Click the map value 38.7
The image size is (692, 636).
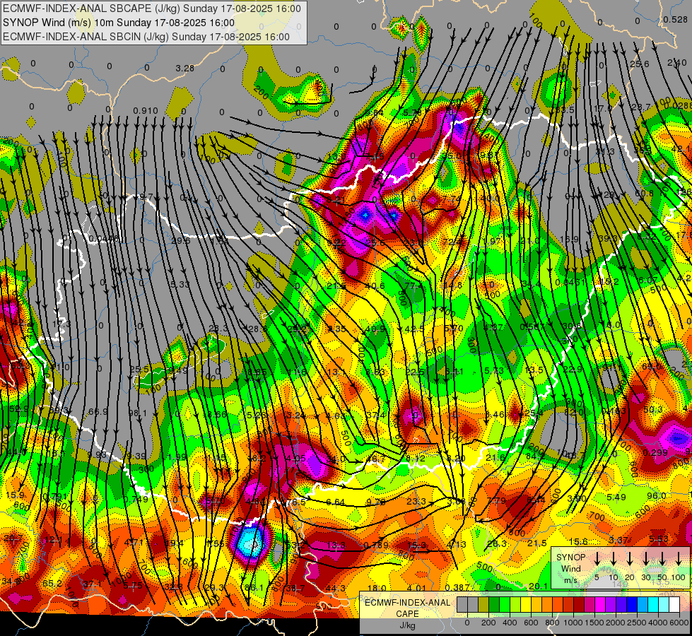click(295, 589)
